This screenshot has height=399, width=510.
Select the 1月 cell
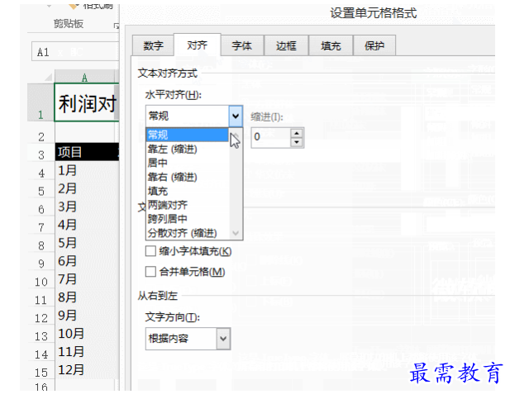point(87,170)
